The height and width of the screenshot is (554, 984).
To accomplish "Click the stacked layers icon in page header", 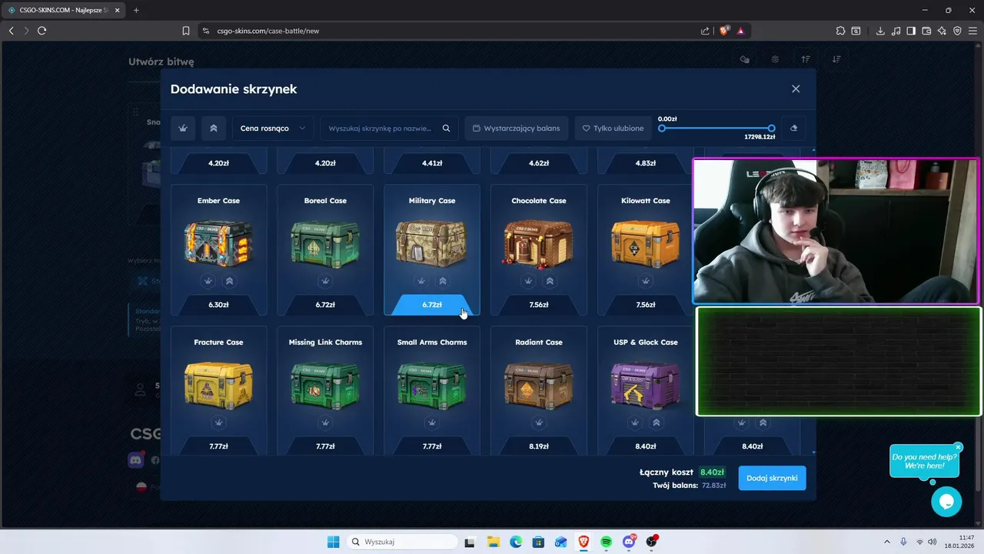I will tap(775, 59).
